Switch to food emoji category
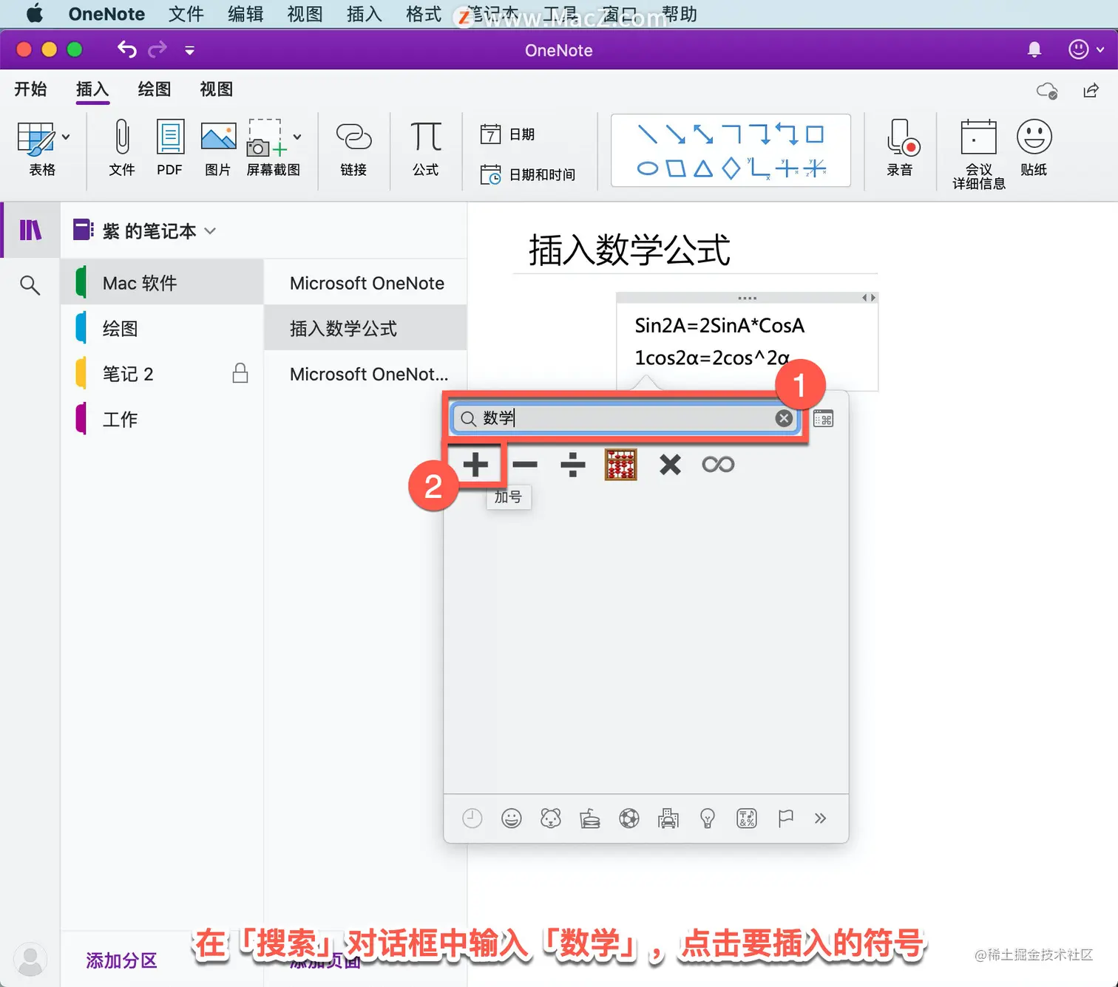Viewport: 1118px width, 987px height. (x=590, y=818)
